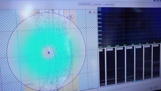The image size is (161, 91).
Task: Click the circled number 4 on the chart
Action: (x=65, y=23)
